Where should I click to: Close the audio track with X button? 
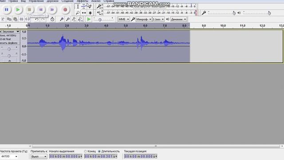coord(1,32)
